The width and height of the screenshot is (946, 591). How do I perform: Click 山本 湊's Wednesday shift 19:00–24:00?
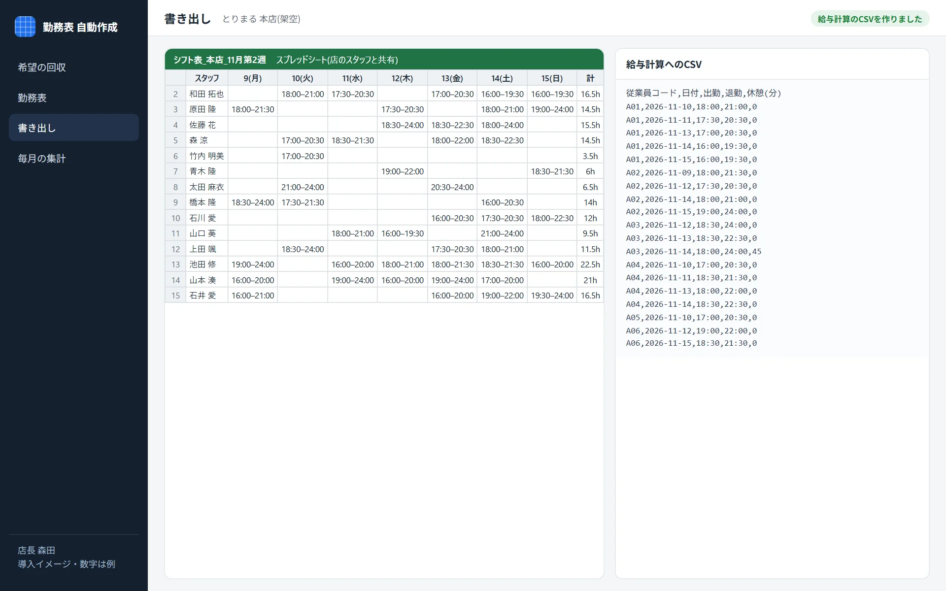[x=352, y=280]
